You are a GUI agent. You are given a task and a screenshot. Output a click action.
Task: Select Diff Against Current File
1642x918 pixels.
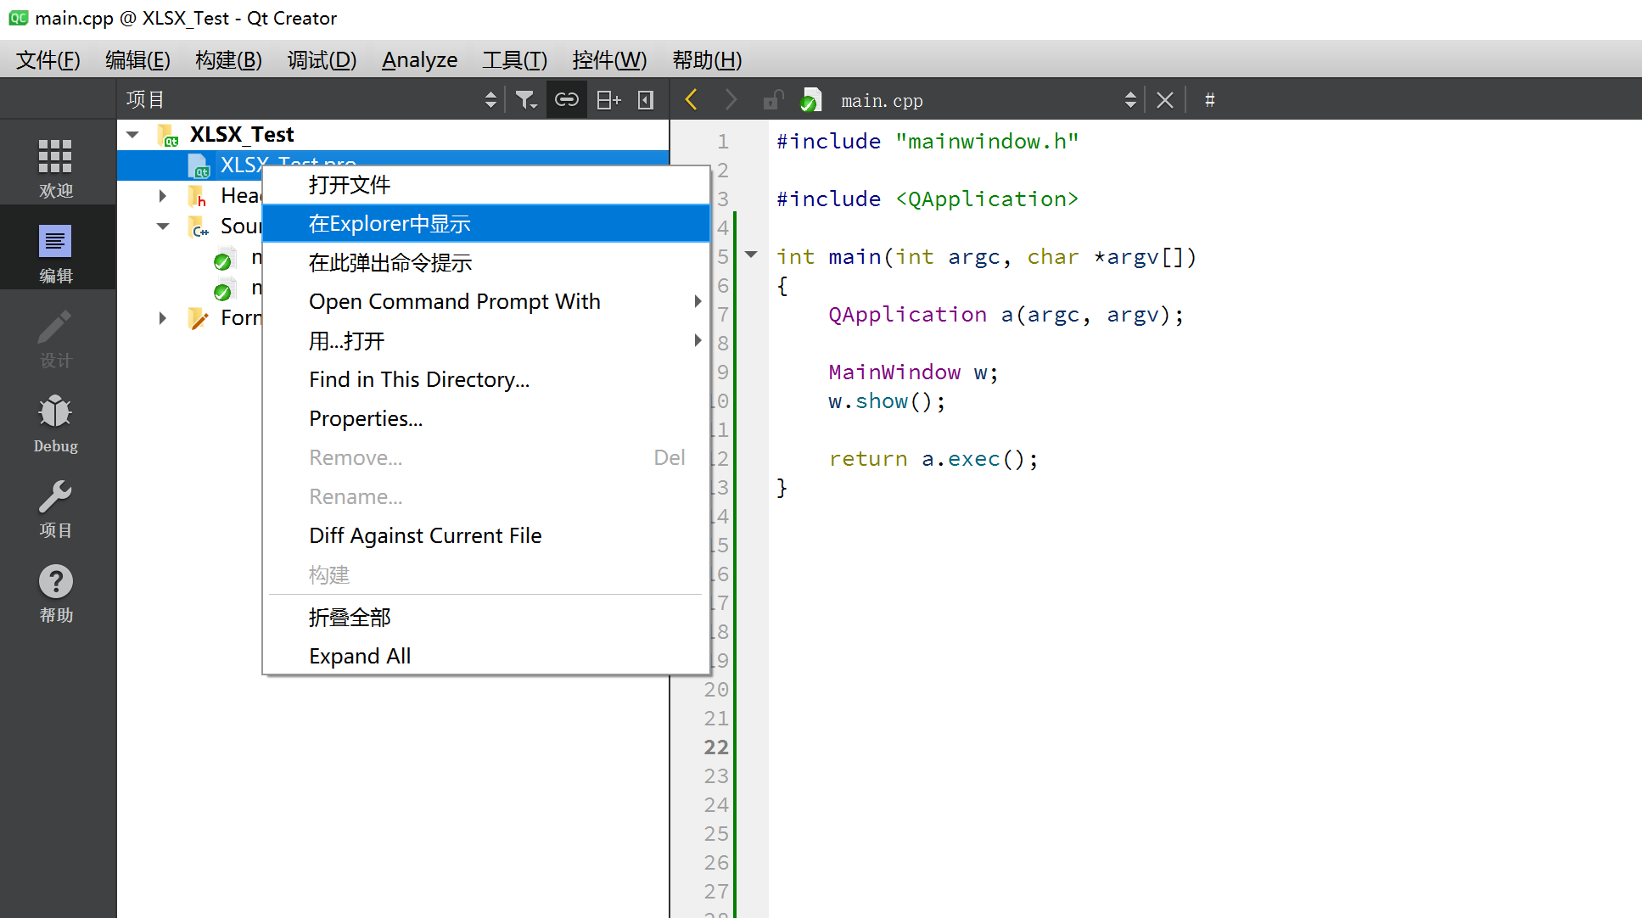[x=486, y=536]
